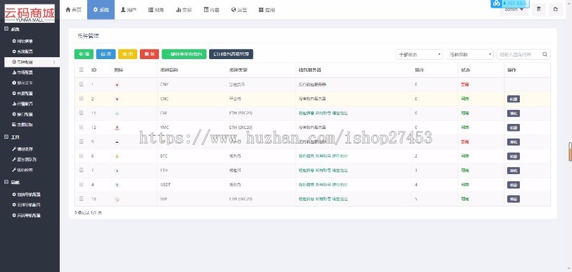Click the blue cloud download speed widget

coord(510,3)
